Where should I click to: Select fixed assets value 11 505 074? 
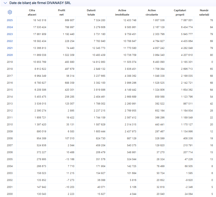coord(130,62)
